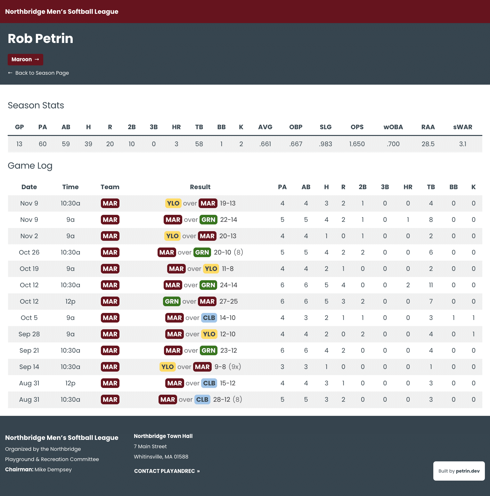The height and width of the screenshot is (496, 490).
Task: Click the Northbridge Men's Softball League header title
Action: coord(62,11)
